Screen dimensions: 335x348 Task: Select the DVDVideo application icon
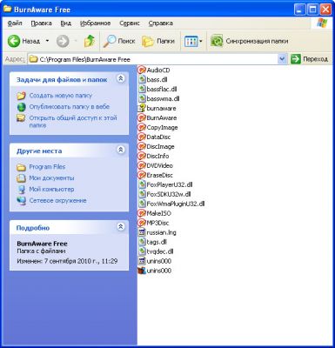click(x=142, y=165)
